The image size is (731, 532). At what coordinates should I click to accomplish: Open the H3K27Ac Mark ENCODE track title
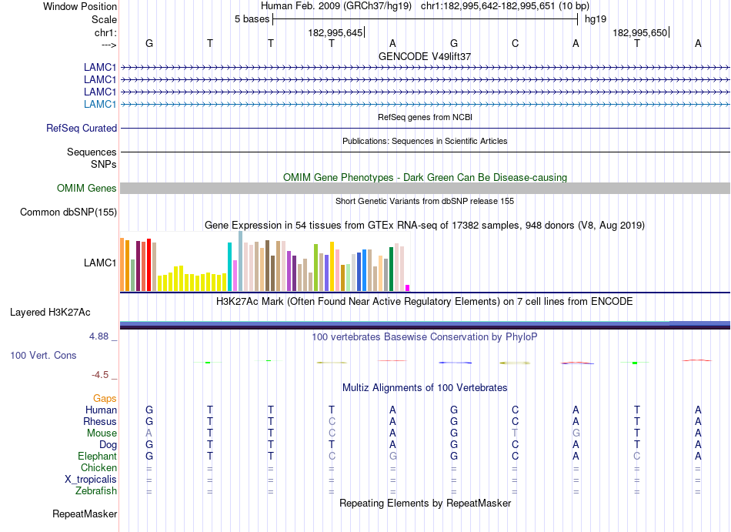pyautogui.click(x=425, y=301)
